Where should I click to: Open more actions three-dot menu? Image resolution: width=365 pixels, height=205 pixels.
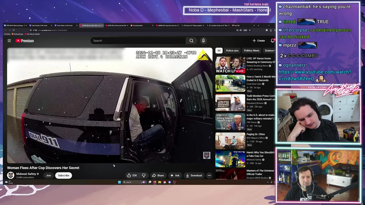(x=209, y=175)
